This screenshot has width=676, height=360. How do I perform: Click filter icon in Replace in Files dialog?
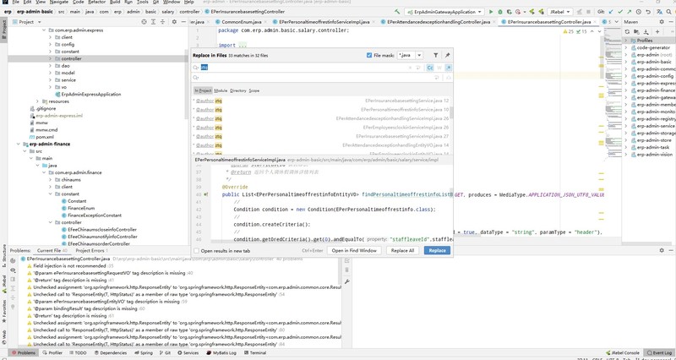[x=436, y=55]
